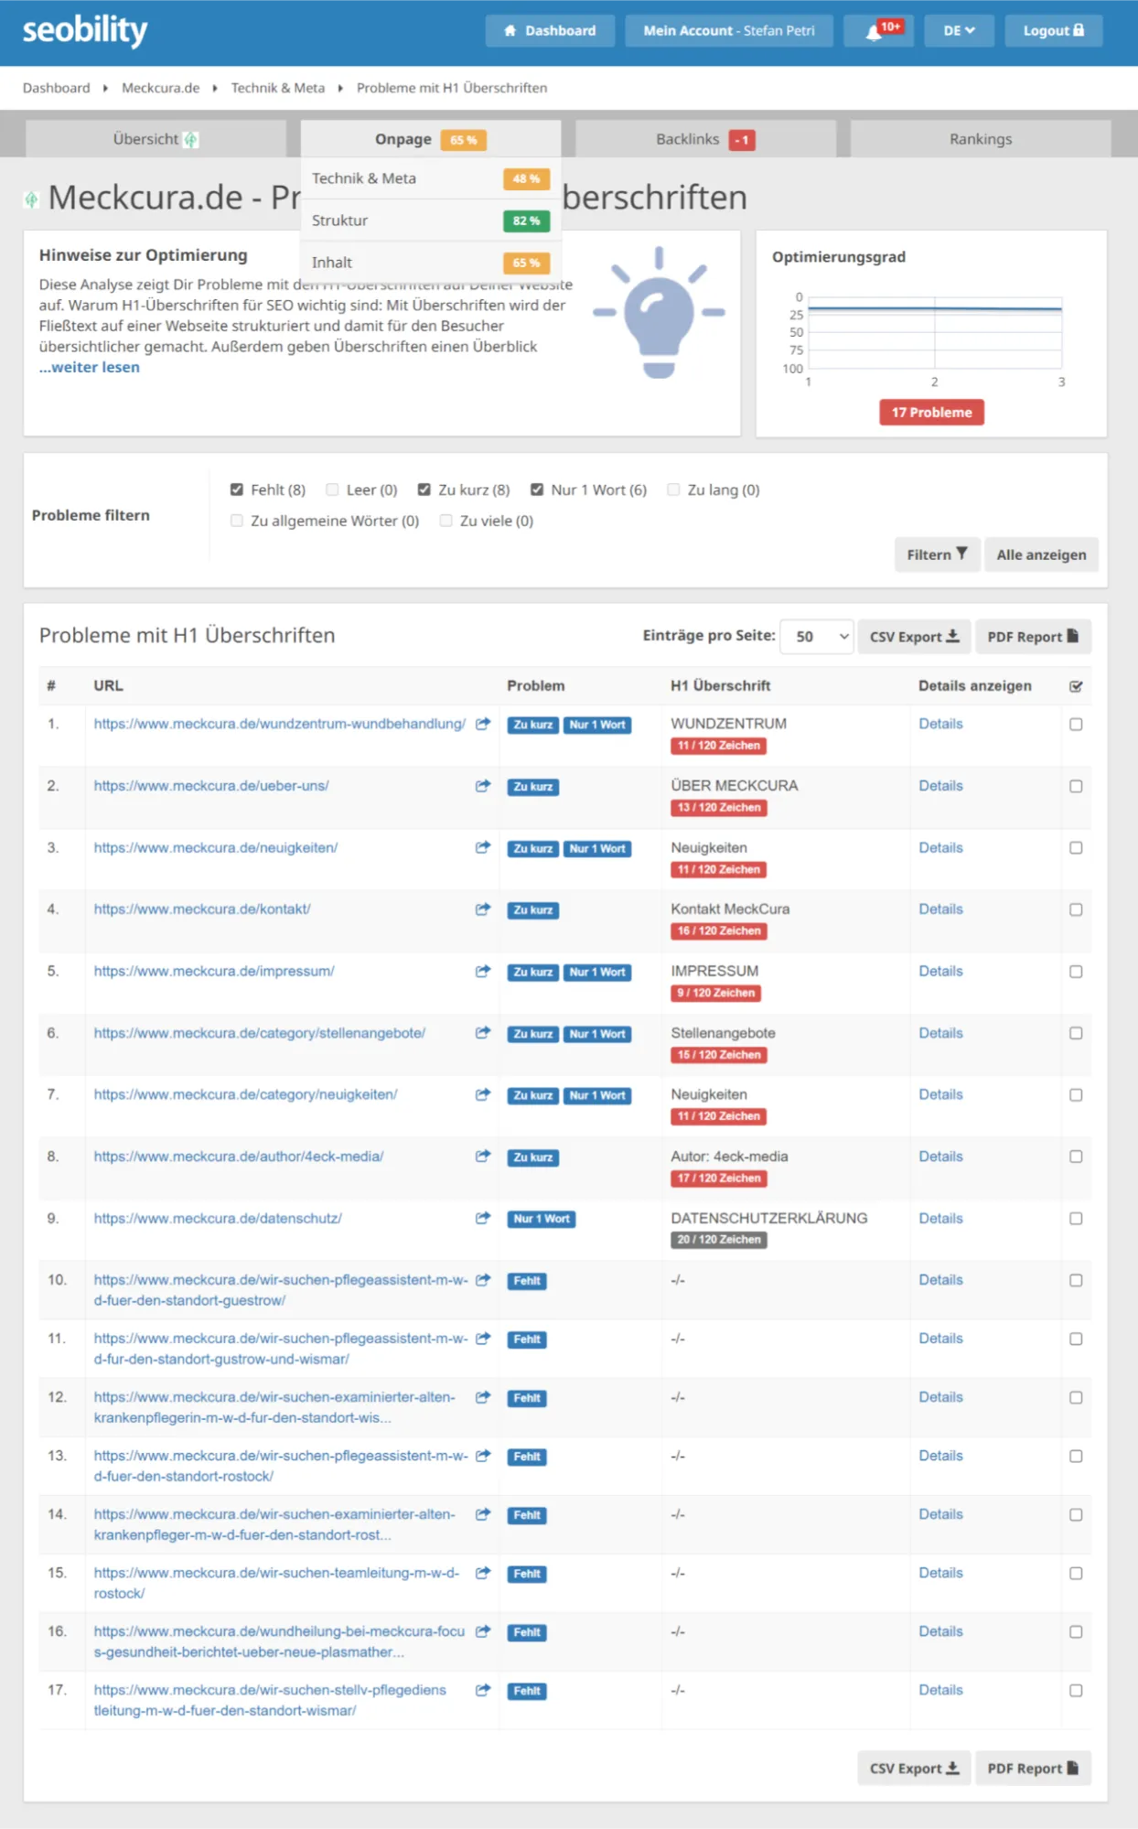Click Alle anzeigen button

point(1041,554)
